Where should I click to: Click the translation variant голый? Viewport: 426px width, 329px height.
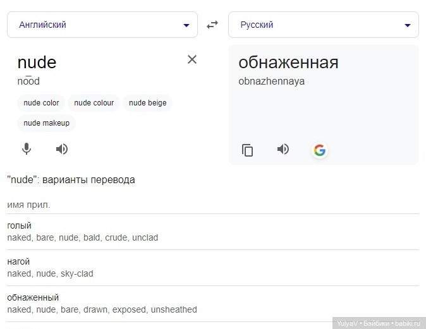(x=20, y=226)
